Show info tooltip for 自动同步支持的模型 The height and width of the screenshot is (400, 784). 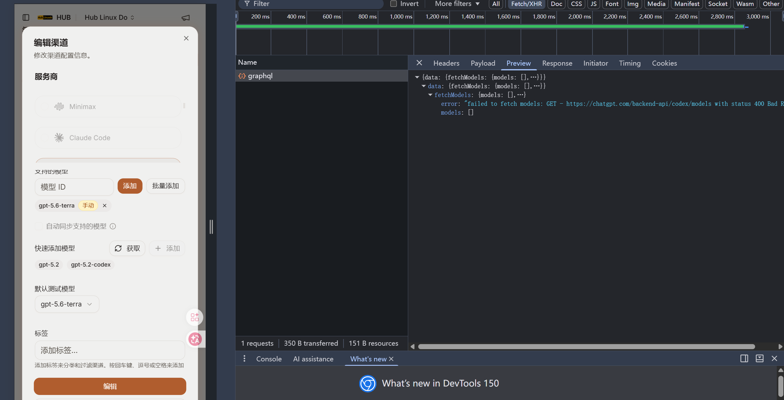coord(113,226)
